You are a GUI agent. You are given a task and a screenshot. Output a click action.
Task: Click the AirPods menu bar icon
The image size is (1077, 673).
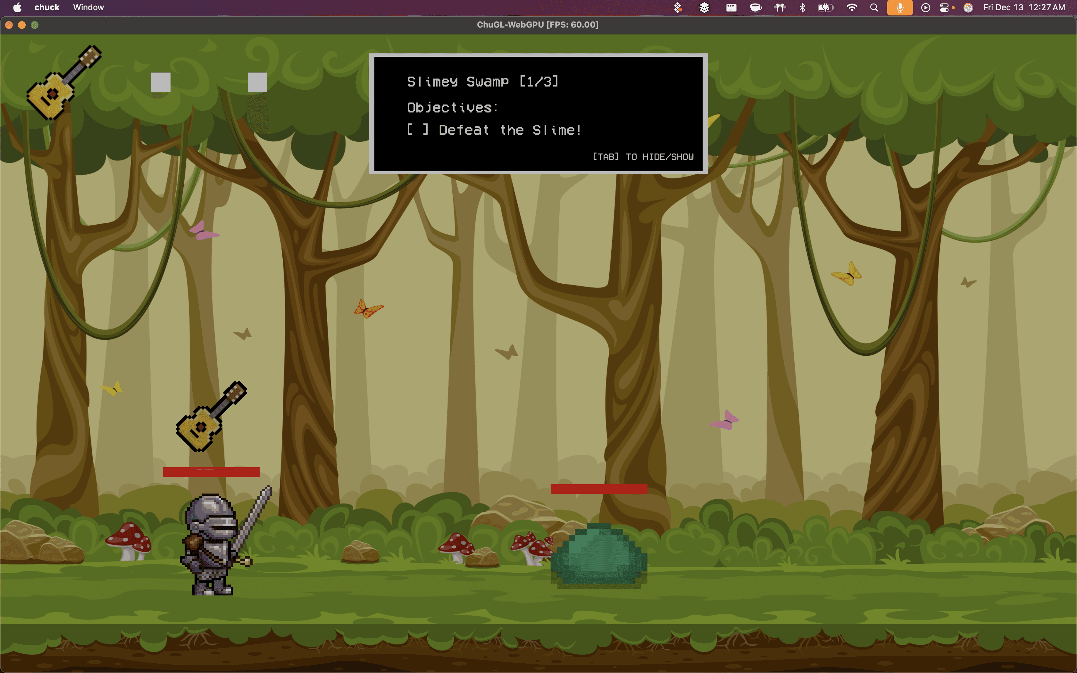click(780, 8)
